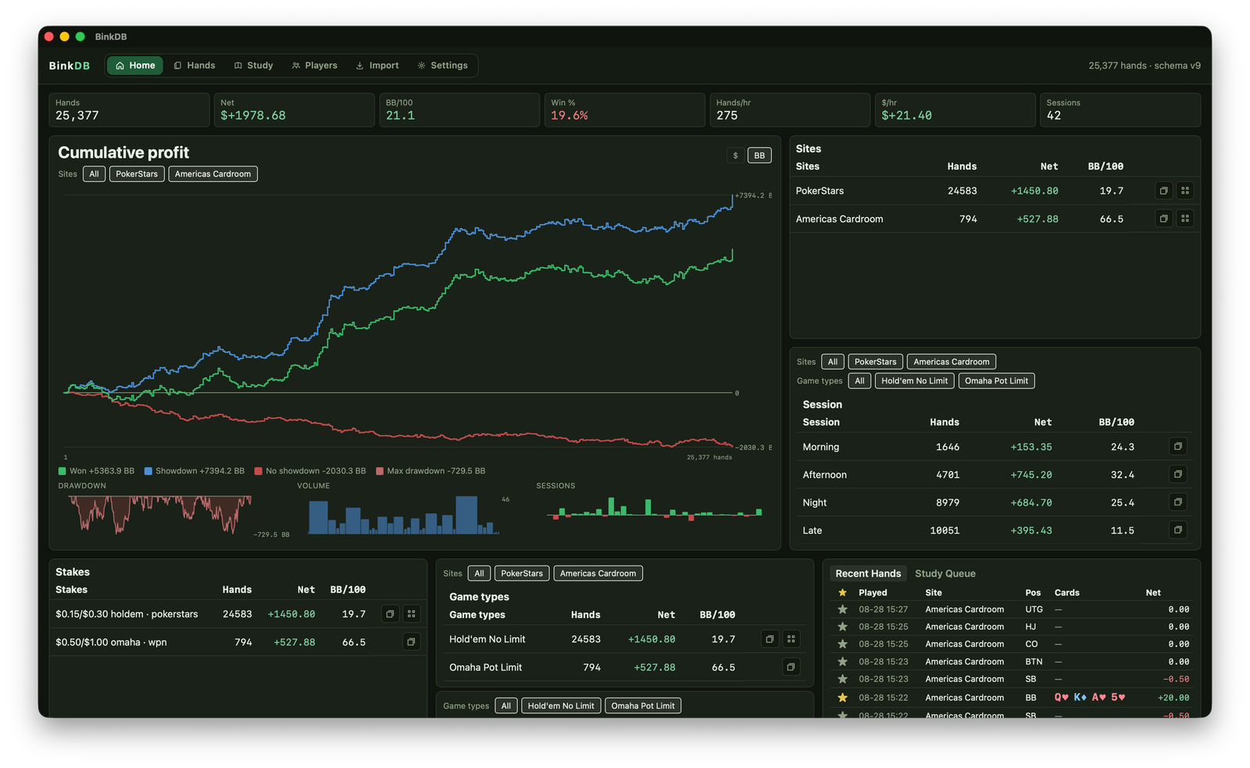Star the 08-28 15:27 UTG hand
The height and width of the screenshot is (768, 1250).
click(x=842, y=609)
